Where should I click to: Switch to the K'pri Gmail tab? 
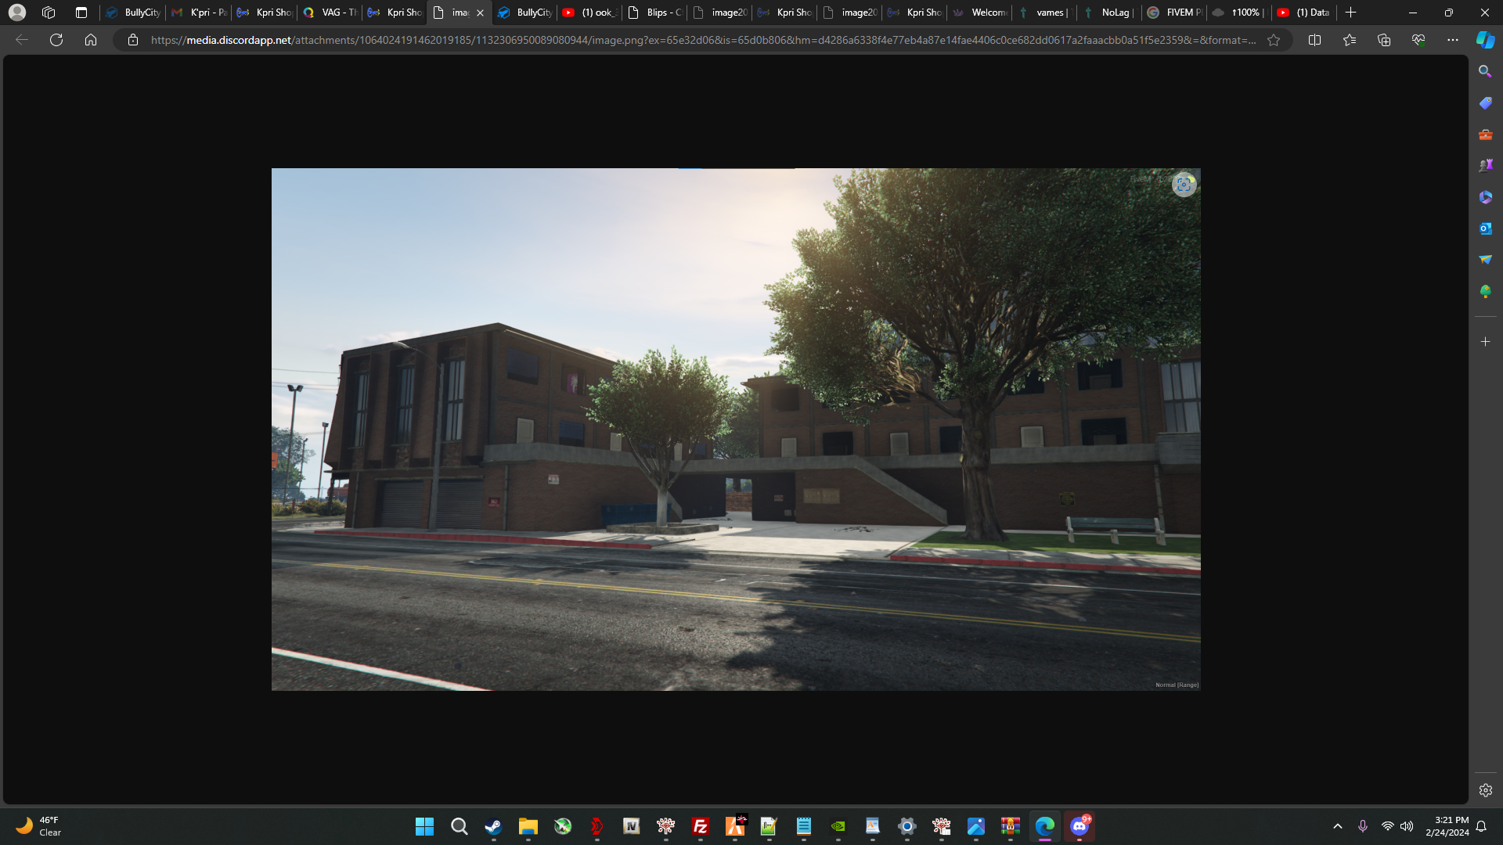pos(199,13)
